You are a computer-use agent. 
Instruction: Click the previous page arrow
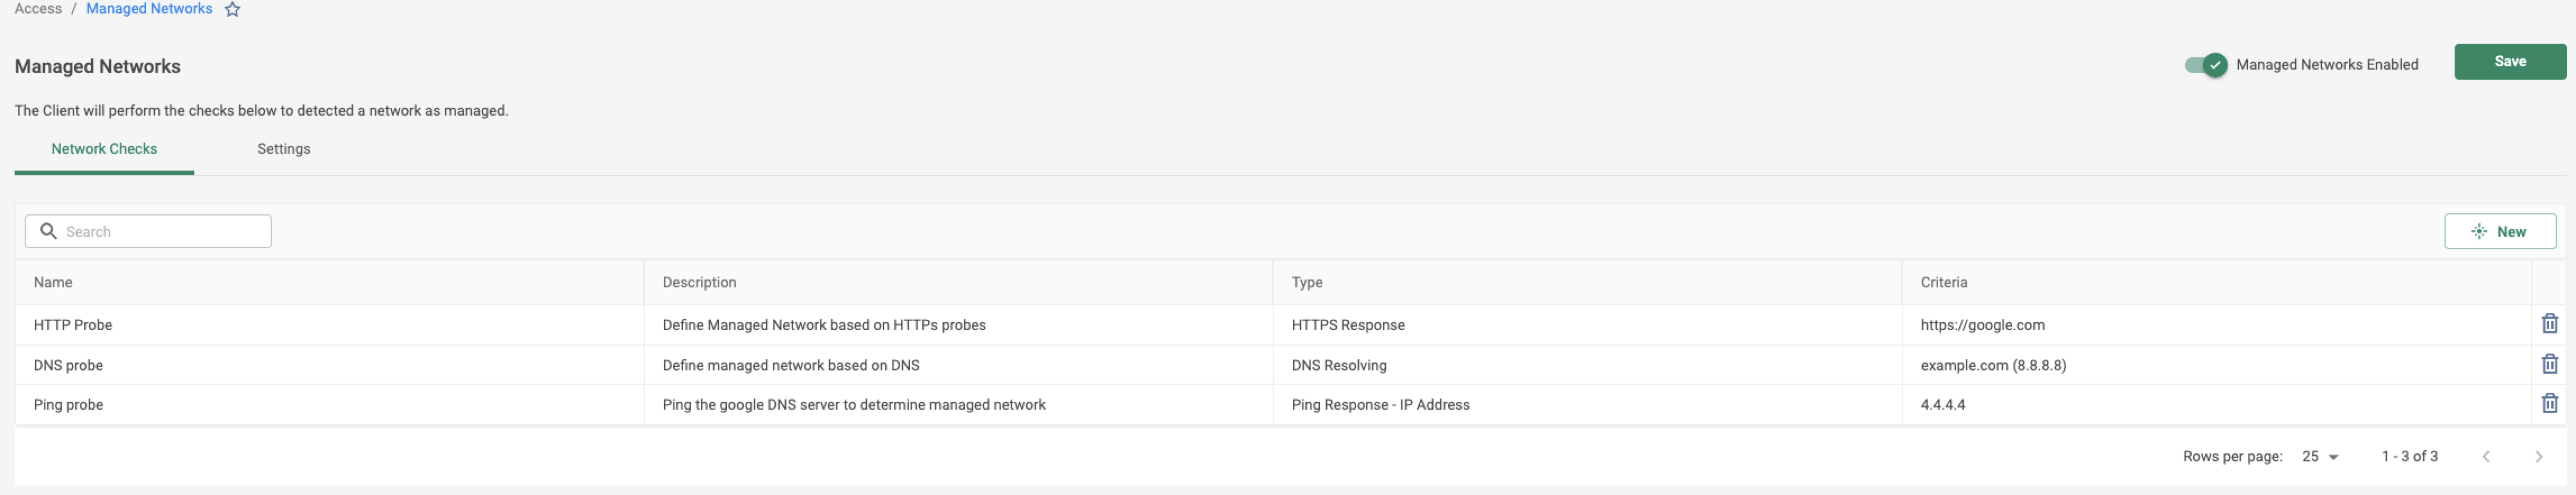pos(2487,455)
